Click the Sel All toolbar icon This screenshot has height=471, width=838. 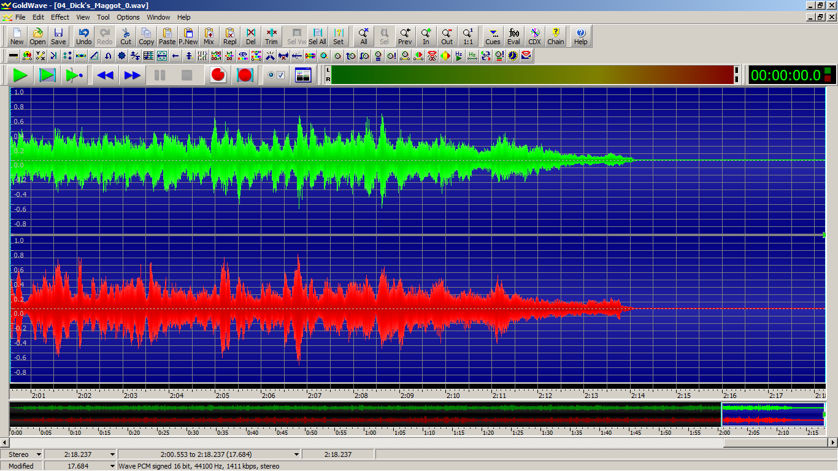click(317, 36)
